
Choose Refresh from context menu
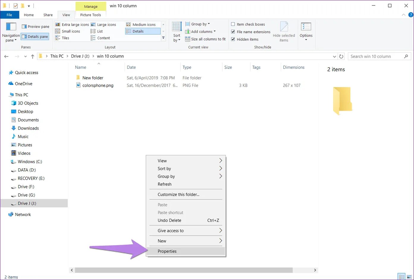click(186, 184)
